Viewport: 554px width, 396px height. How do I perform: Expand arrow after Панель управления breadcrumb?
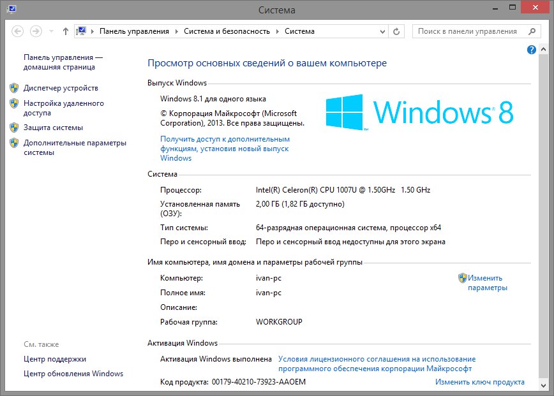177,31
